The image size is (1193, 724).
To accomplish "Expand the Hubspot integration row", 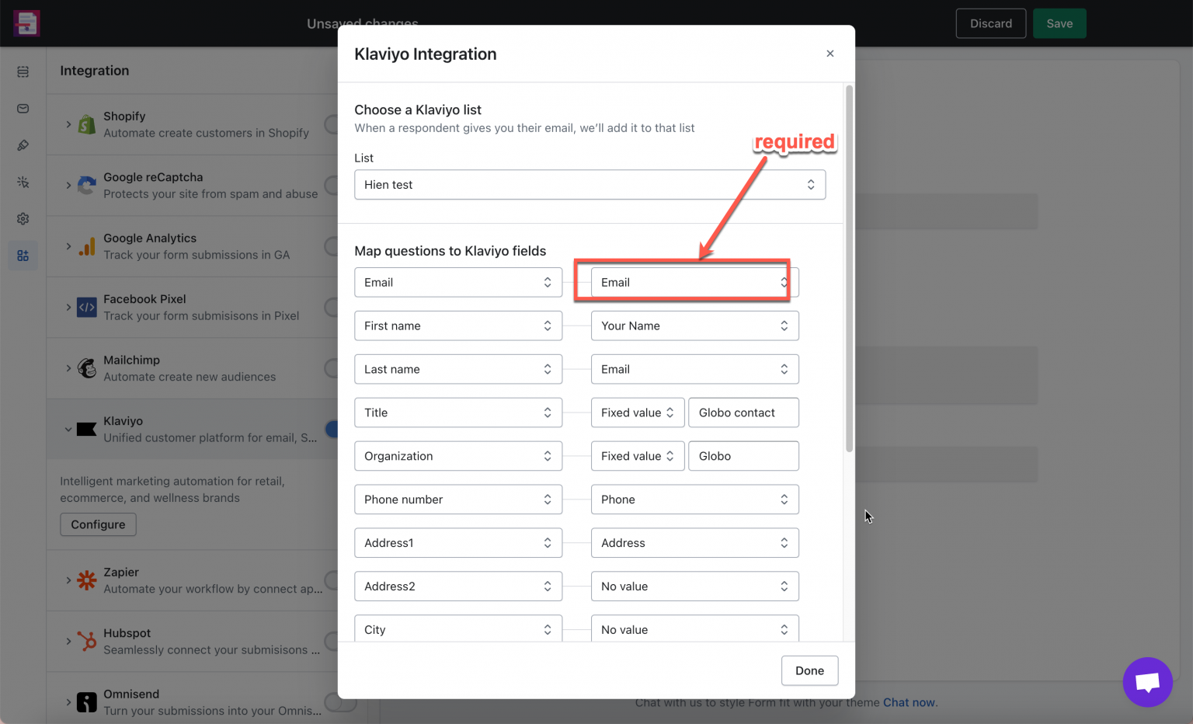I will click(x=69, y=641).
